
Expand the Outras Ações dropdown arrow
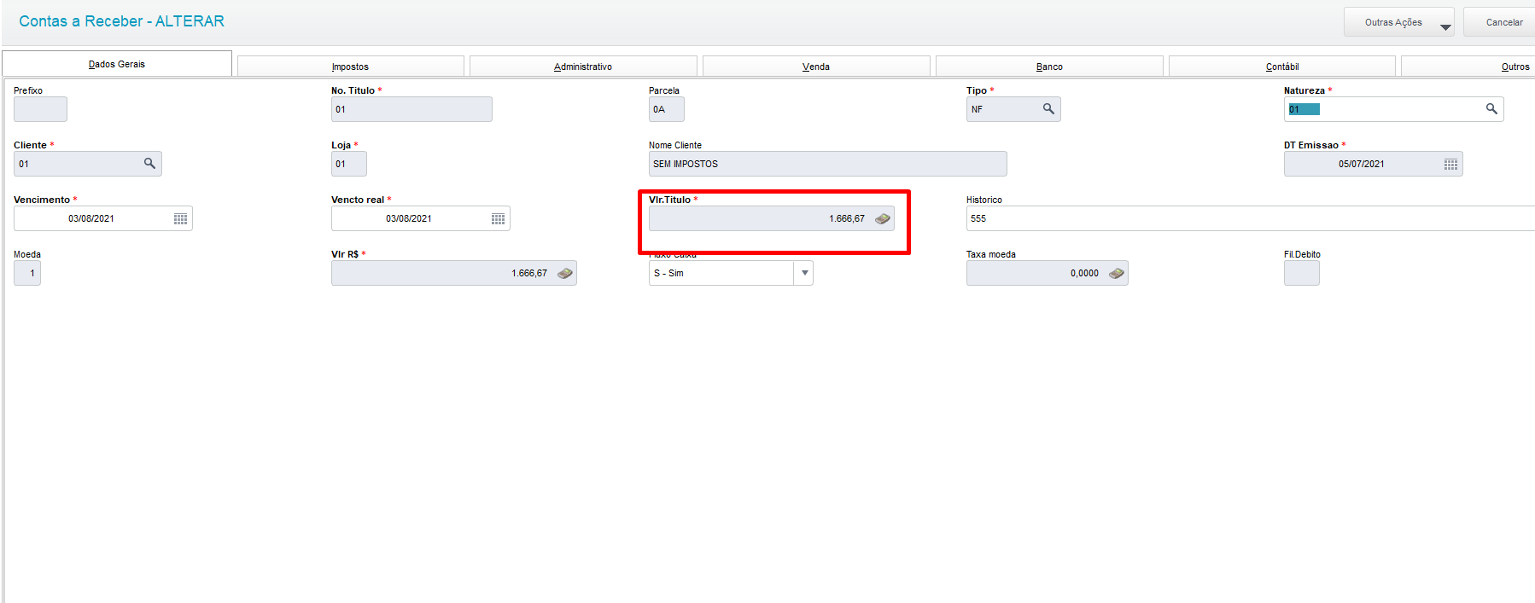(x=1445, y=26)
